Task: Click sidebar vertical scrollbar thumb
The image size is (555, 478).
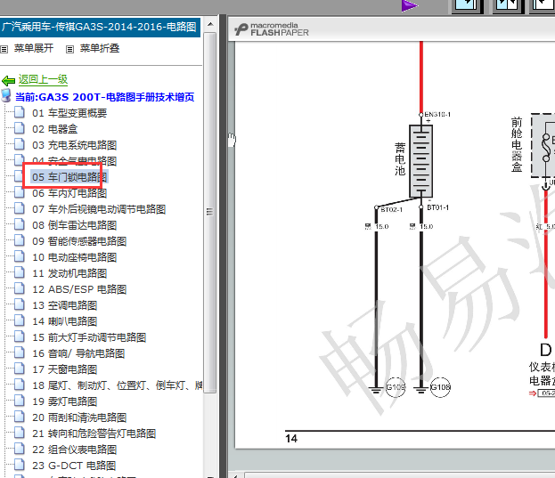Action: click(210, 212)
